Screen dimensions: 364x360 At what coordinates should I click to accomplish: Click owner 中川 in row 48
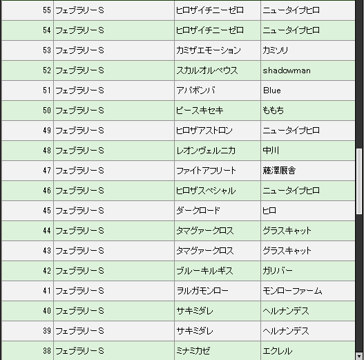coord(271,151)
